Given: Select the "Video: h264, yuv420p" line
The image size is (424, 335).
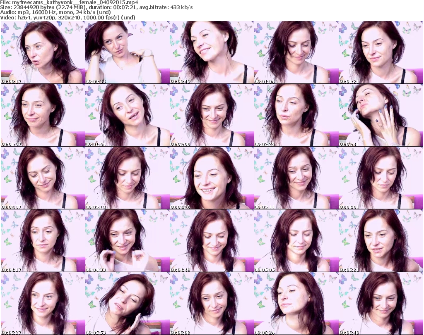Looking at the screenshot, I should 67,17.
